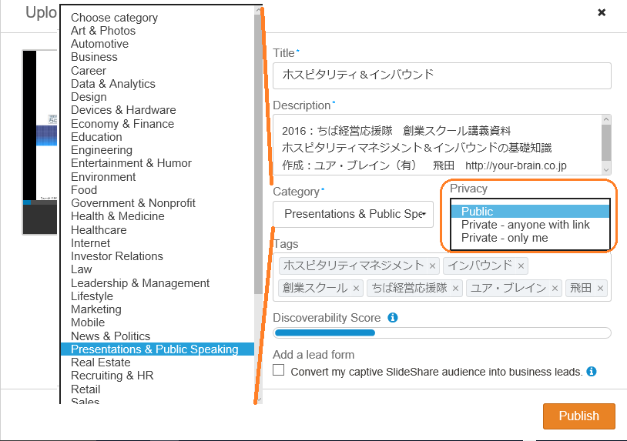Remove the ちば経営応援隊 tag
This screenshot has width=627, height=441.
click(456, 289)
